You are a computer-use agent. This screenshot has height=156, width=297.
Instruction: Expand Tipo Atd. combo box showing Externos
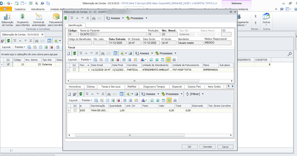[197, 34]
